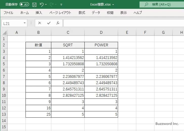Viewport: 184px width, 131px height.
Task: Select row 2 header
Action: pyautogui.click(x=4, y=45)
